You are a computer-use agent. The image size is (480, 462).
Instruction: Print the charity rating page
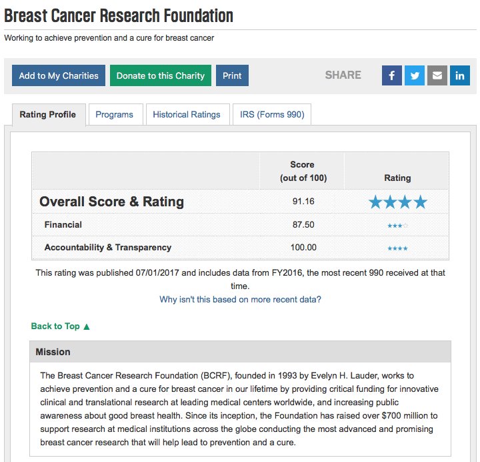click(x=232, y=75)
